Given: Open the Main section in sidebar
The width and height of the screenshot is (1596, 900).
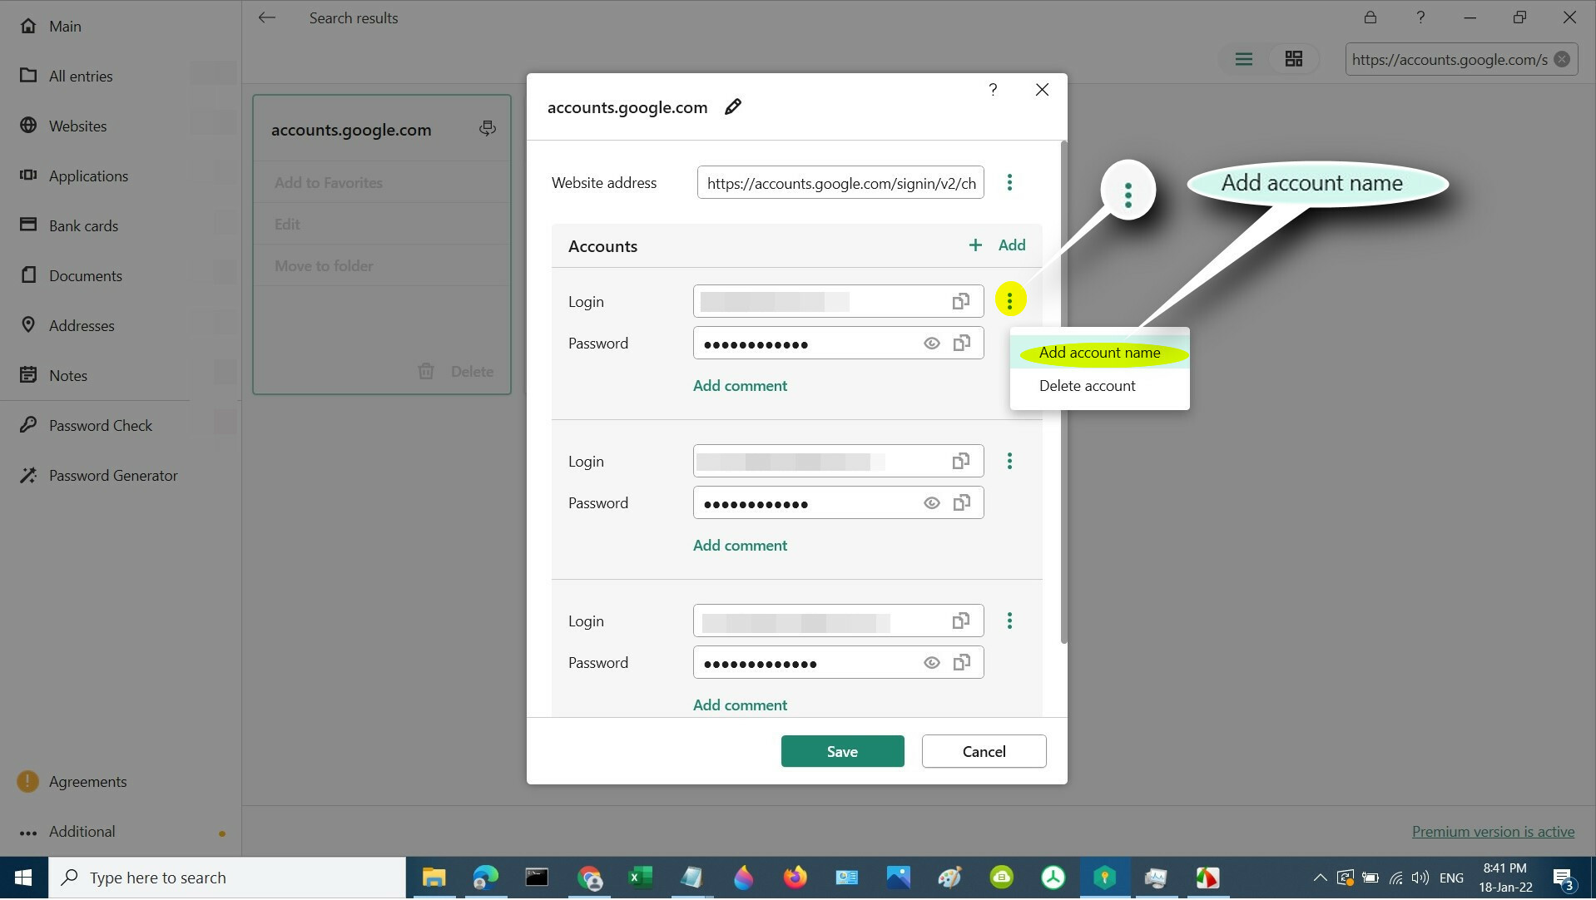Looking at the screenshot, I should click(50, 26).
